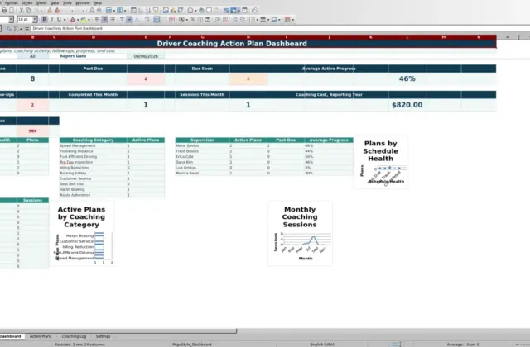Toggle Freeze Rows and Columns
Image resolution: width=530 pixels, height=347 pixels.
pyautogui.click(x=234, y=11)
